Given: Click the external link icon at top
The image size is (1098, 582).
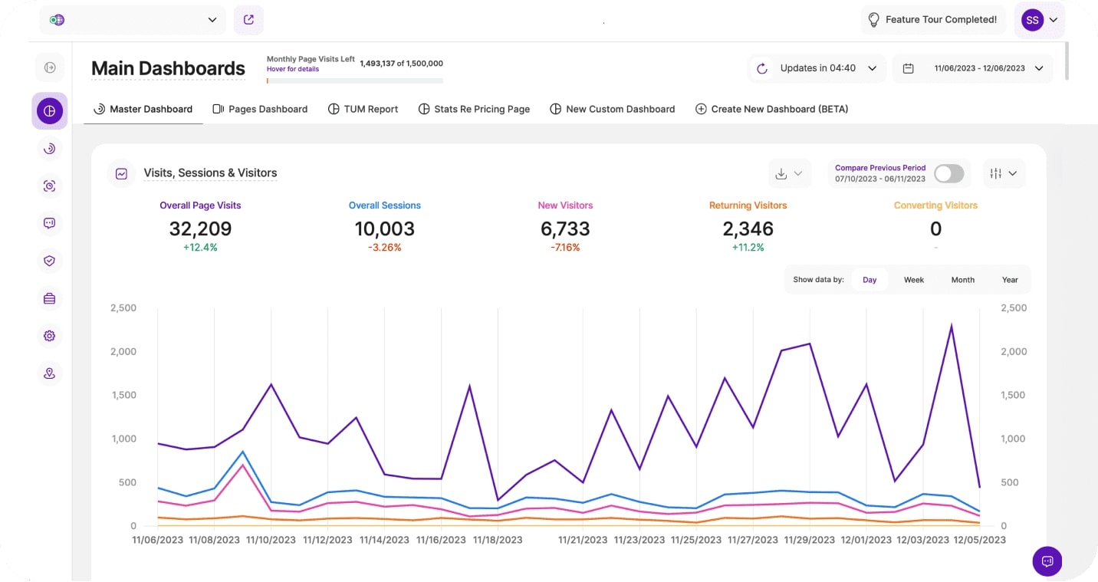Looking at the screenshot, I should coord(248,20).
